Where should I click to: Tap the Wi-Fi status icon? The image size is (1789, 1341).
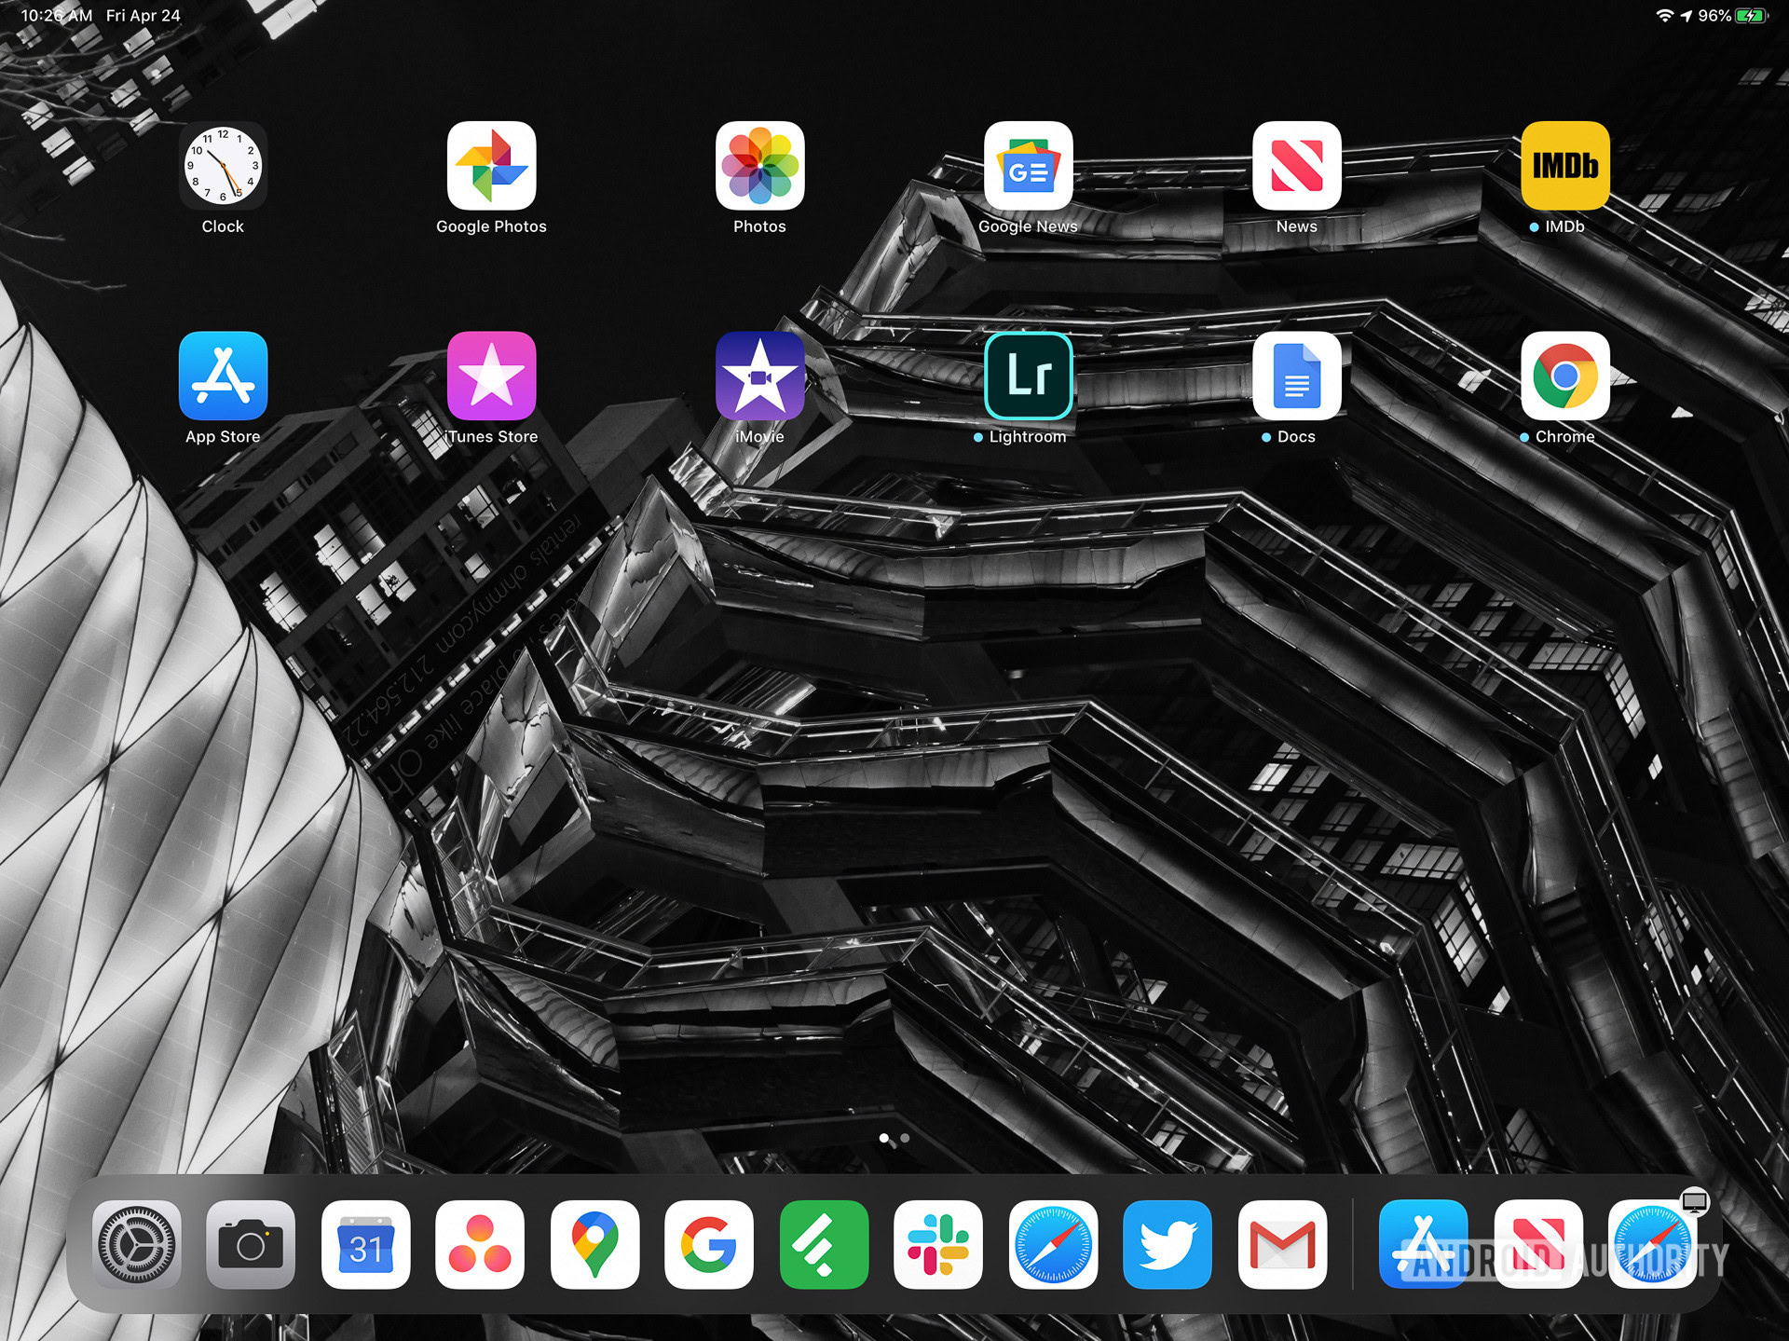click(x=1664, y=16)
